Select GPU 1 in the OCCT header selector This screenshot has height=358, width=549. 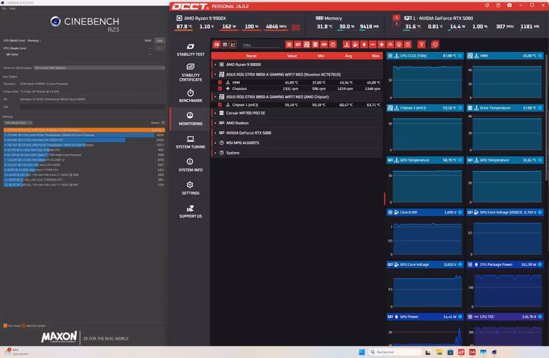(396, 18)
